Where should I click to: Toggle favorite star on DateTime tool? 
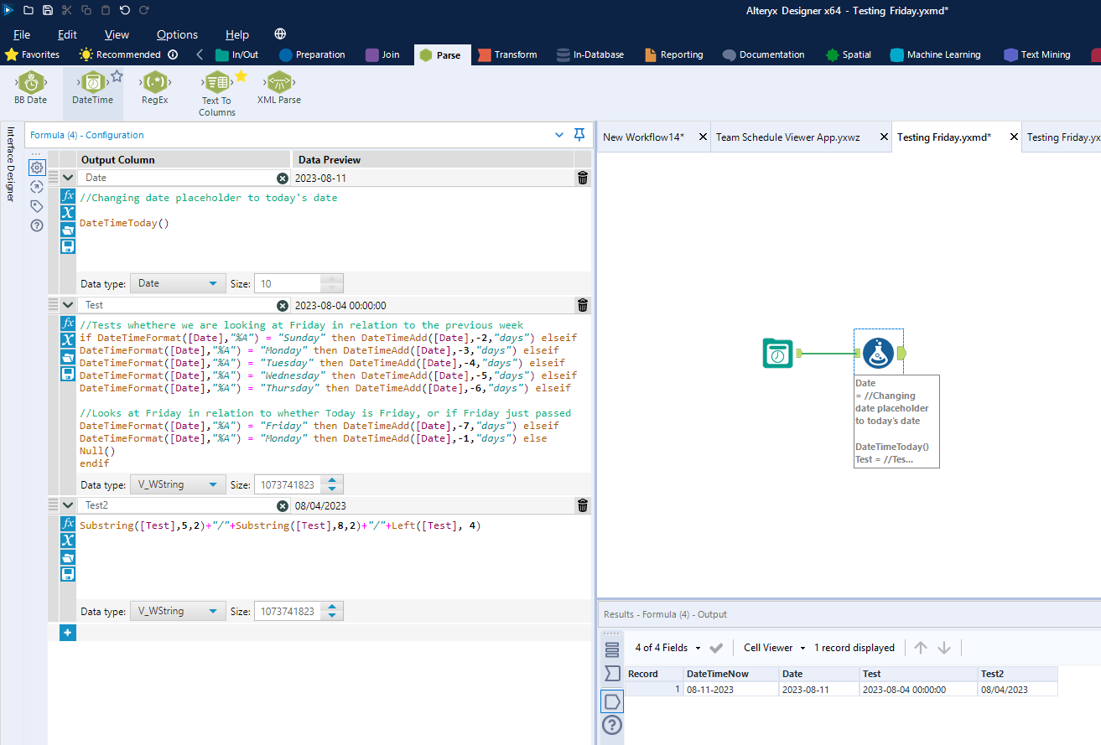(117, 76)
